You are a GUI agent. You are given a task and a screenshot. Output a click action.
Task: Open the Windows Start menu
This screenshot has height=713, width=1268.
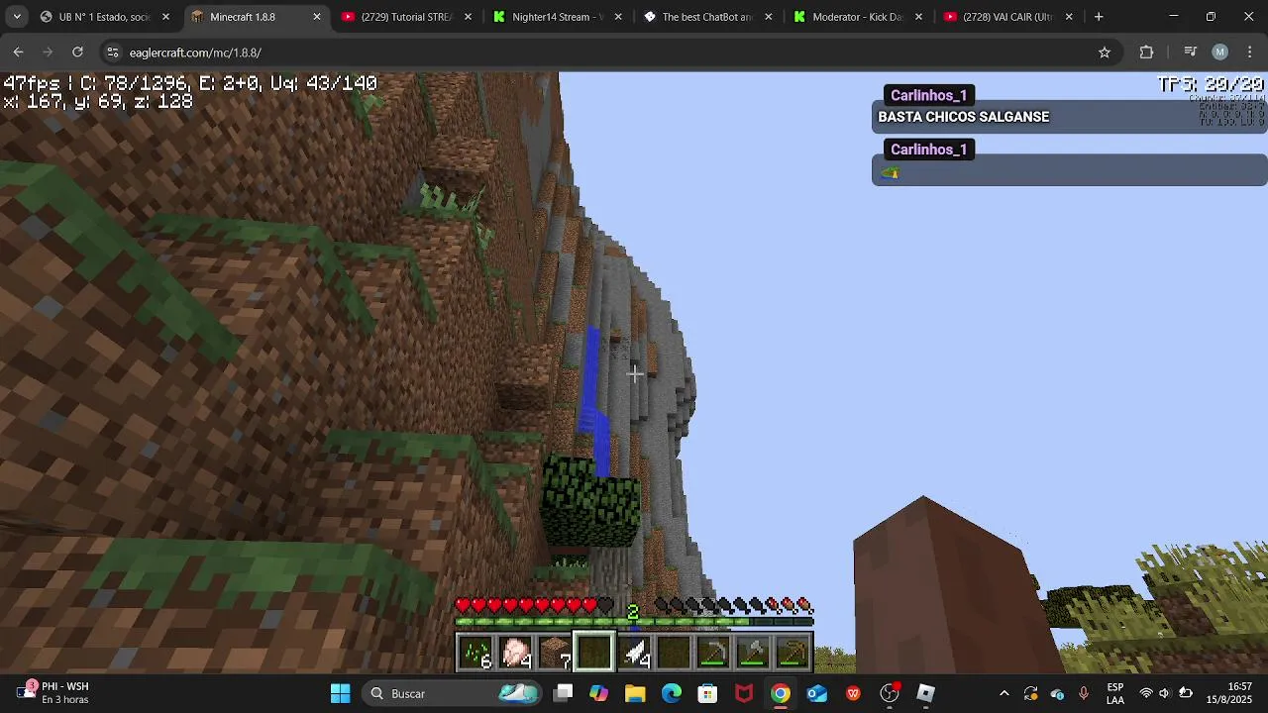coord(340,693)
